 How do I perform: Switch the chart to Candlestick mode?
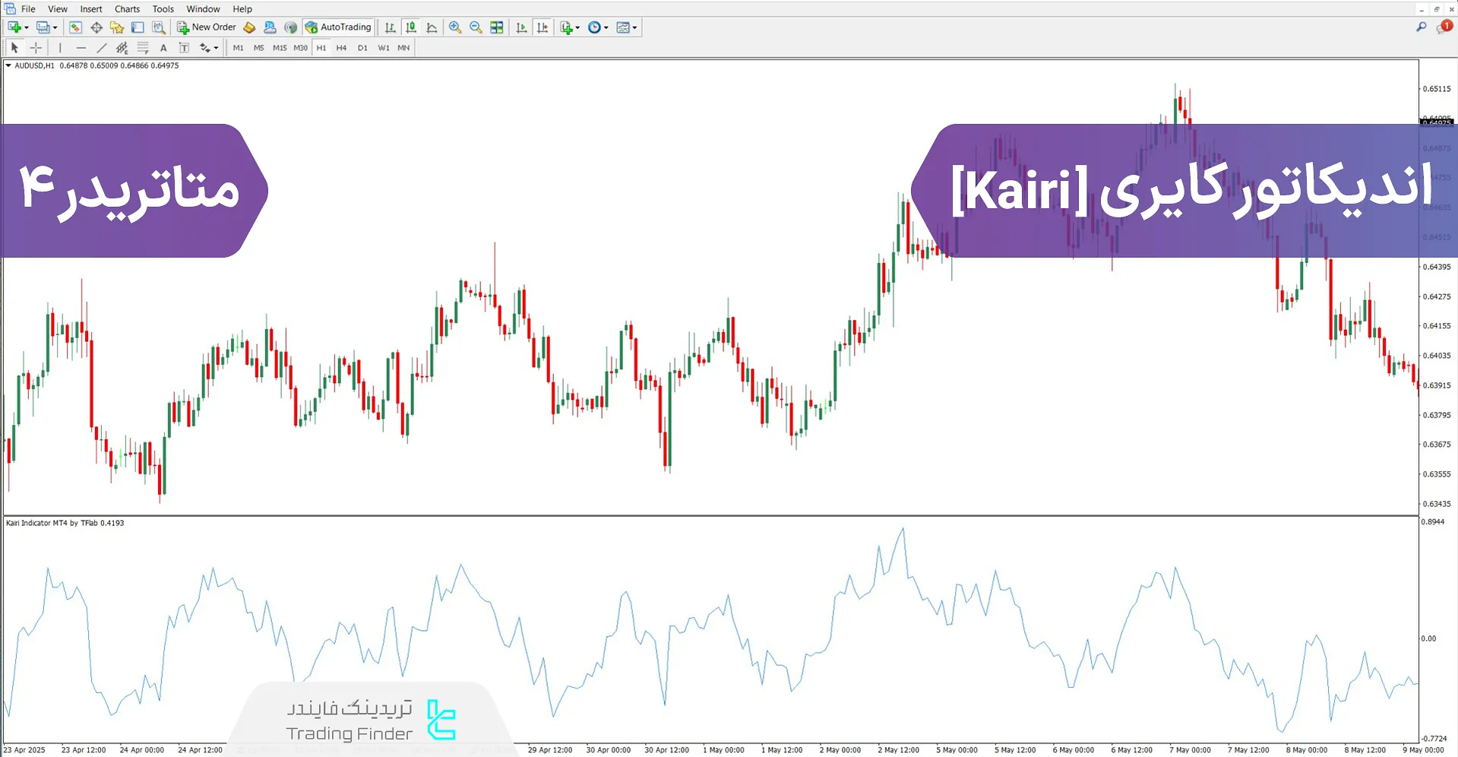pyautogui.click(x=410, y=27)
